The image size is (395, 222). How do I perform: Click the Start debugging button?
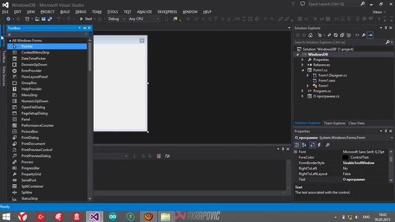click(86, 19)
